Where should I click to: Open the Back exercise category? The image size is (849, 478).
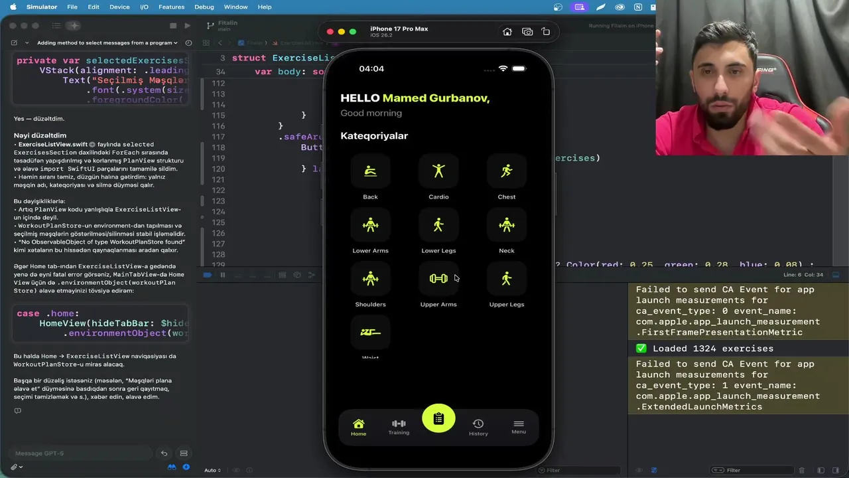pos(370,171)
